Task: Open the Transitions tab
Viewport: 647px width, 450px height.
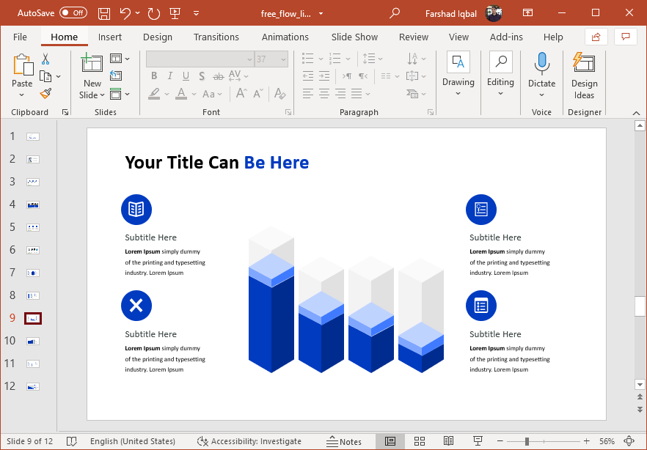Action: pos(216,37)
